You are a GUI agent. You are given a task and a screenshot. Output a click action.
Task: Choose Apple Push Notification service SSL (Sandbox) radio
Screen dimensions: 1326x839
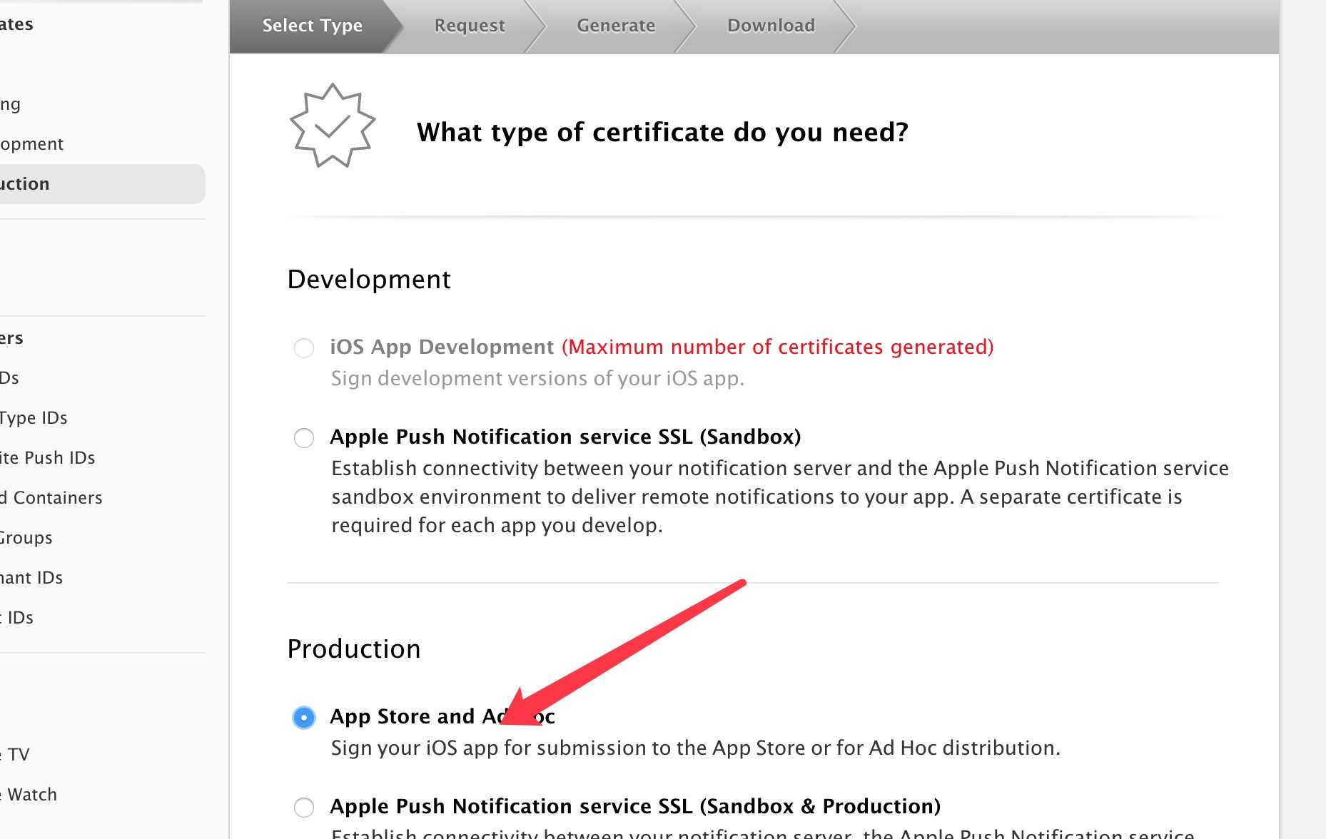pos(304,437)
